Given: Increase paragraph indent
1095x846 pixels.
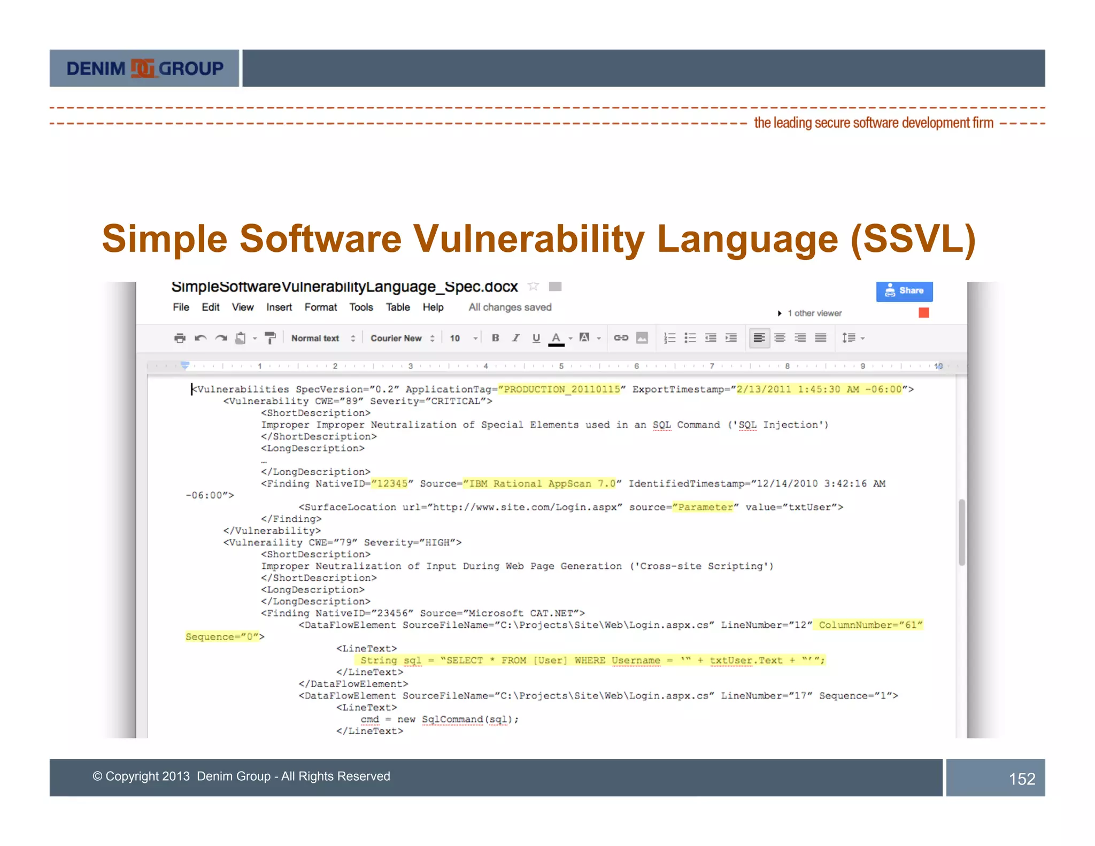Looking at the screenshot, I should click(731, 338).
